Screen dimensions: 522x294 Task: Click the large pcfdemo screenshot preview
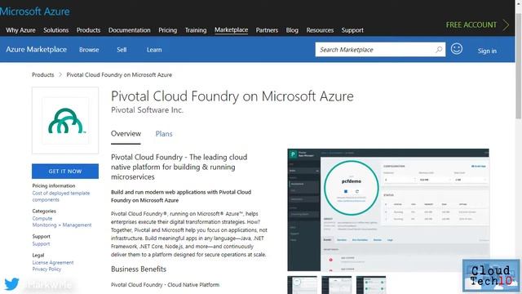pos(388,210)
